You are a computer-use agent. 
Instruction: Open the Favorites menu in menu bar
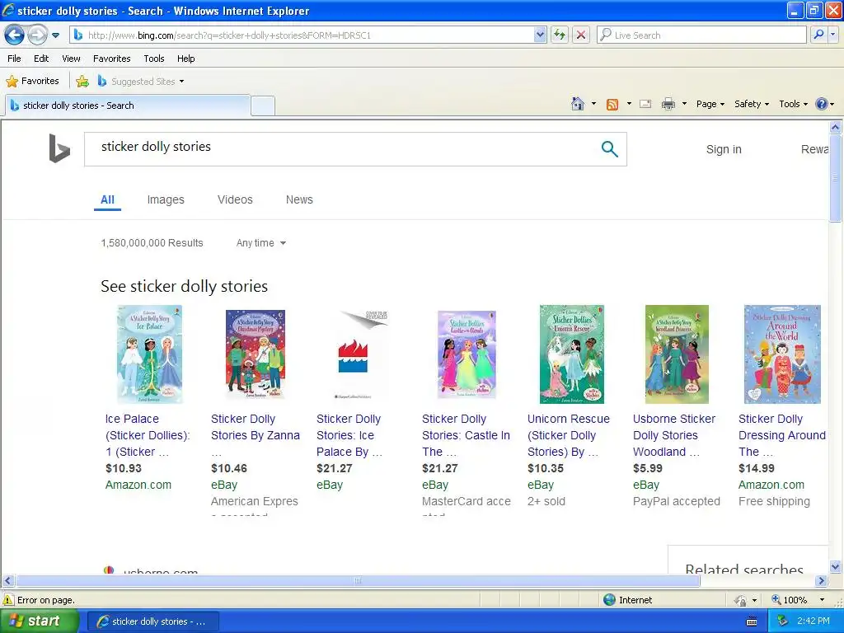pos(112,59)
